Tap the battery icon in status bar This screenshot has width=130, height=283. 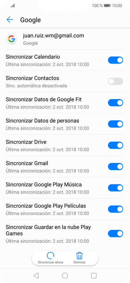click(x=107, y=5)
